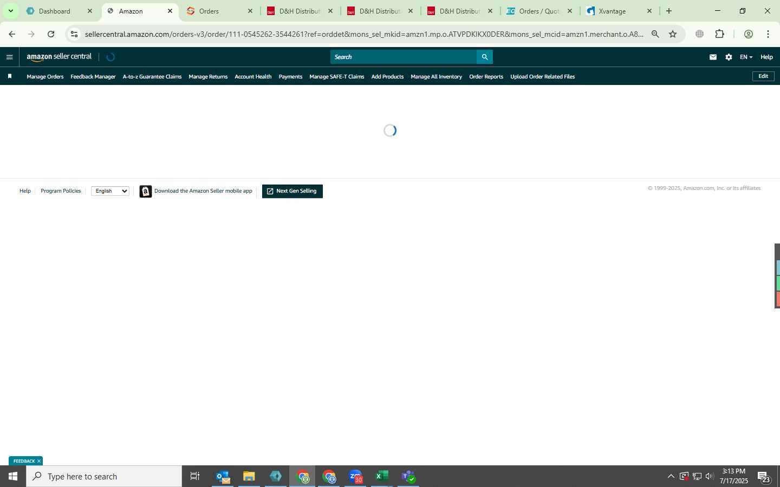780x487 pixels.
Task: Dismiss the FEEDBACK tag with its X
Action: [x=39, y=461]
